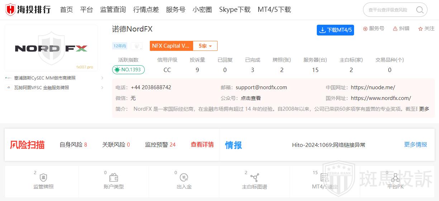Click the NordFX logo thumbnail
This screenshot has height=201, width=439.
pos(51,48)
